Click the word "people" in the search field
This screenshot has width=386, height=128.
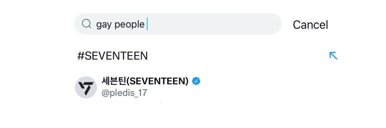[130, 25]
